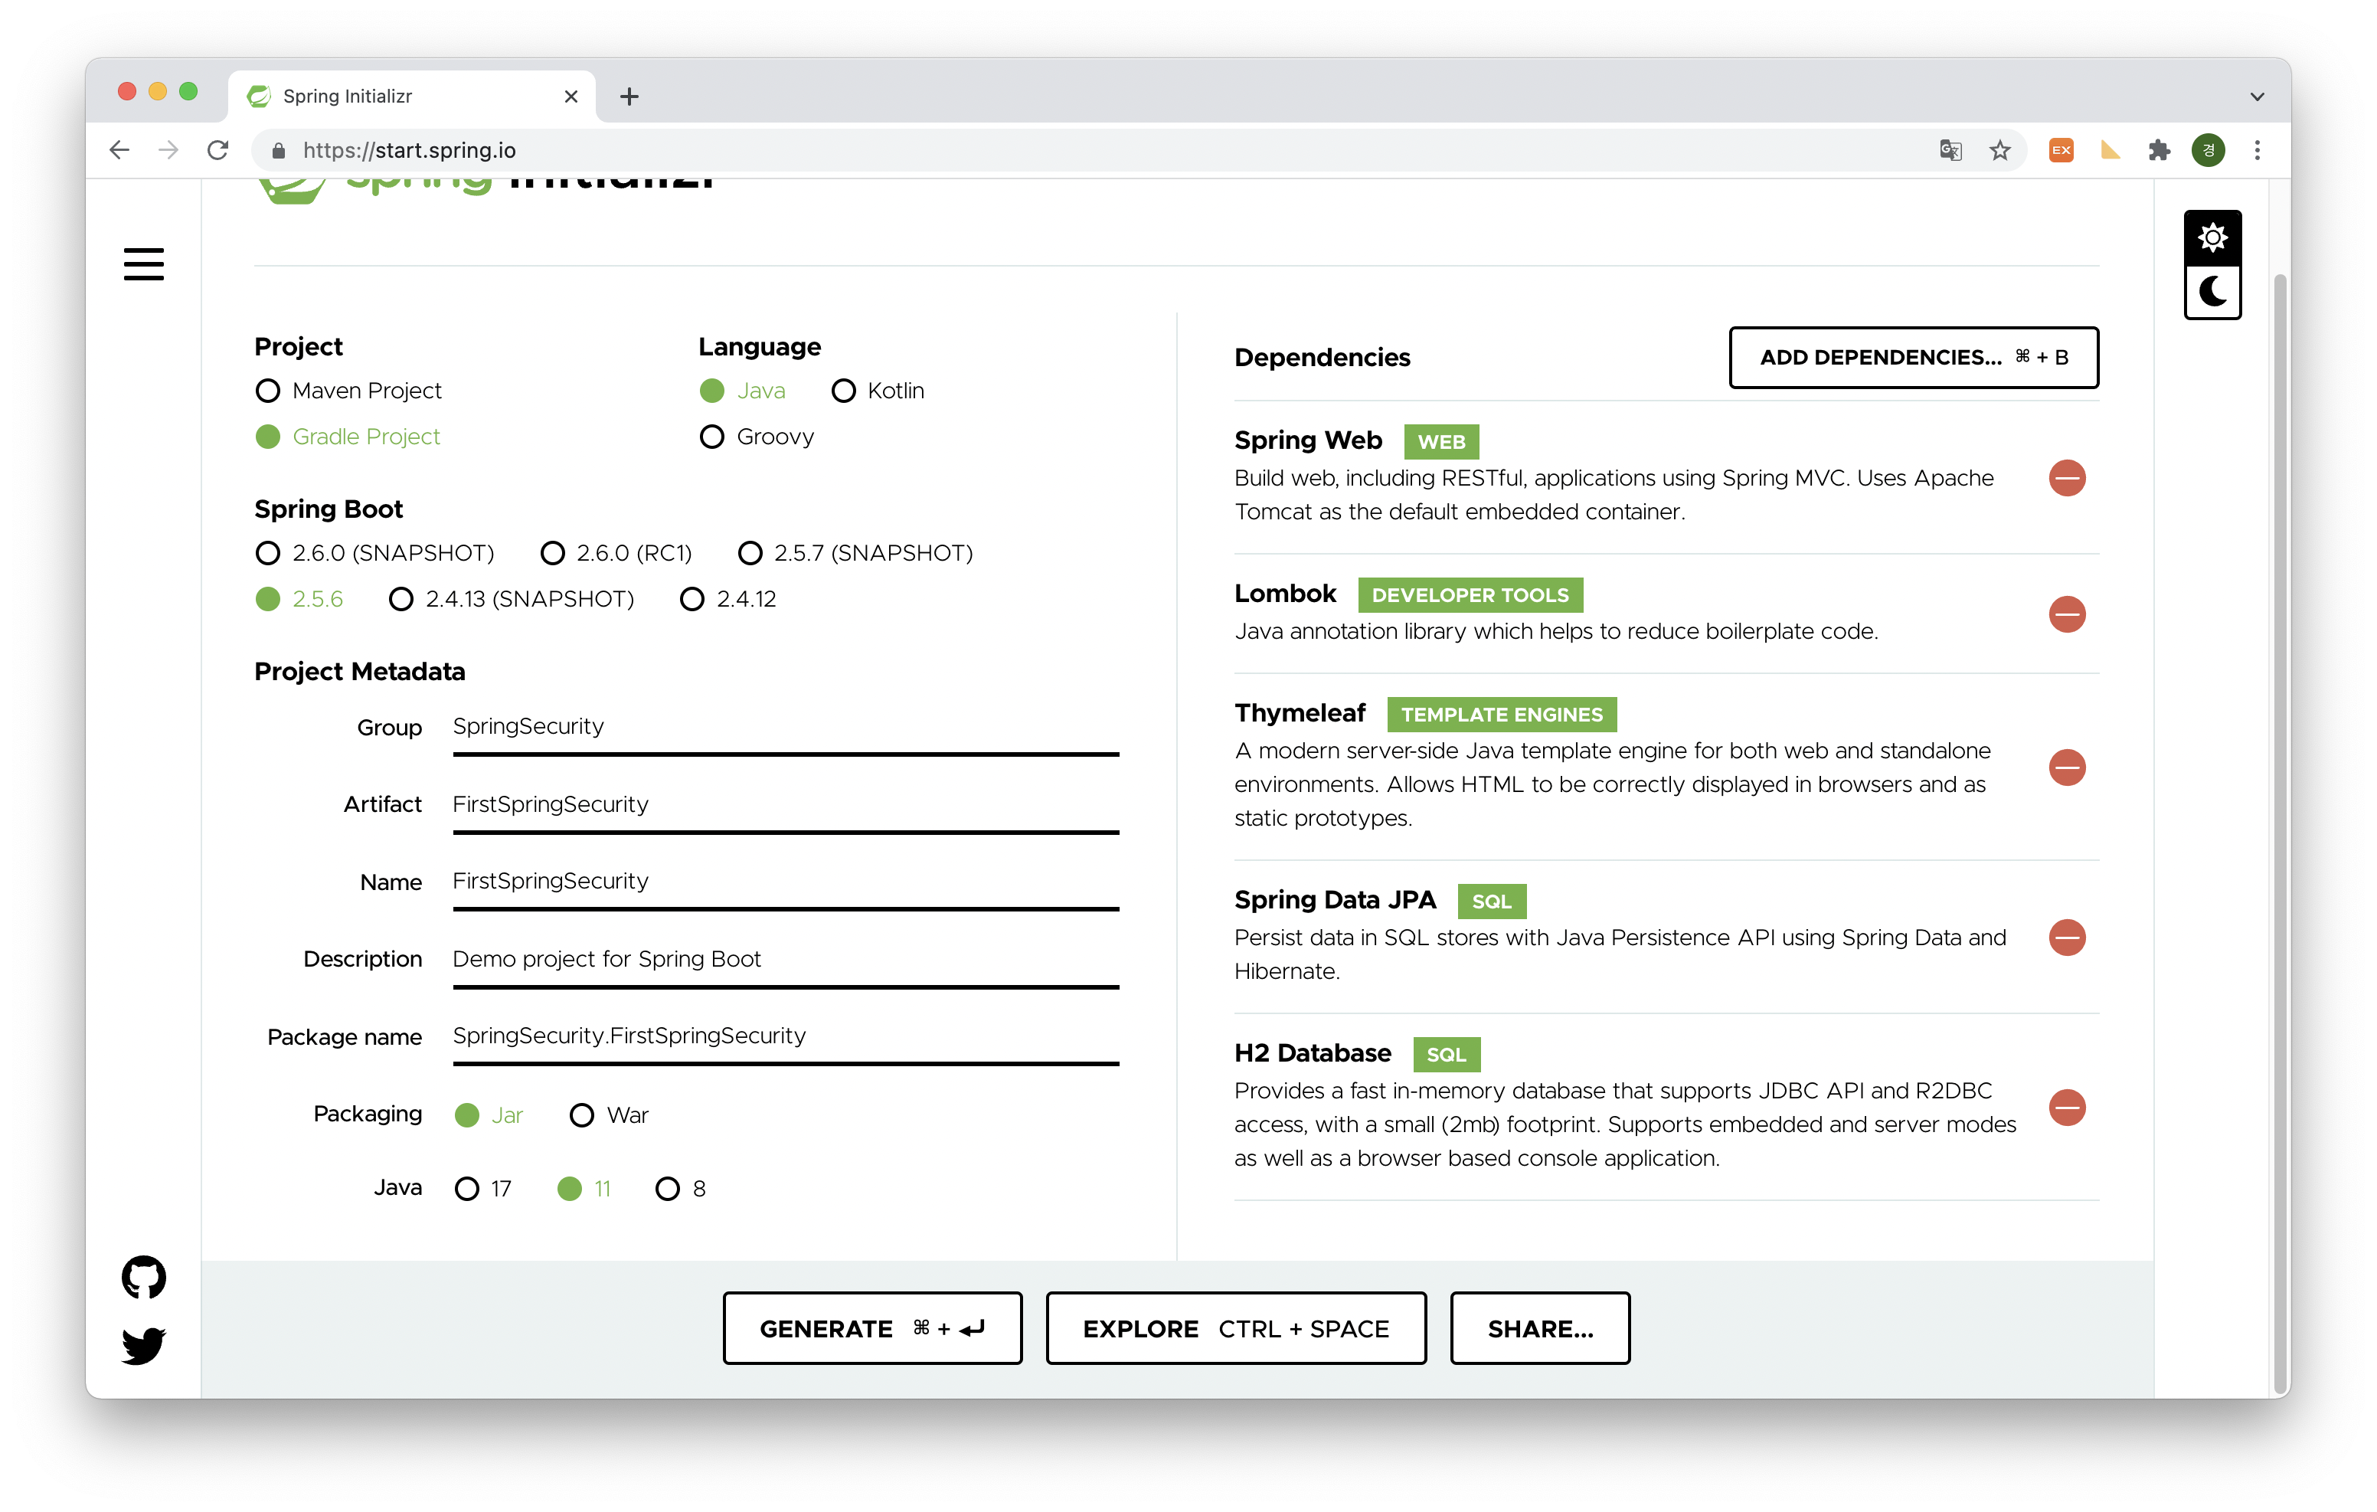Viewport: 2377px width, 1512px height.
Task: Choose Kotlin language
Action: pos(878,390)
